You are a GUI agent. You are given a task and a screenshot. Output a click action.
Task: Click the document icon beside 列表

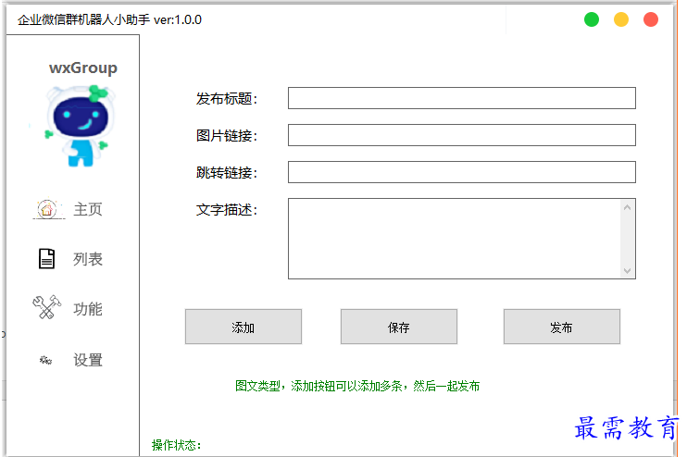pyautogui.click(x=46, y=259)
